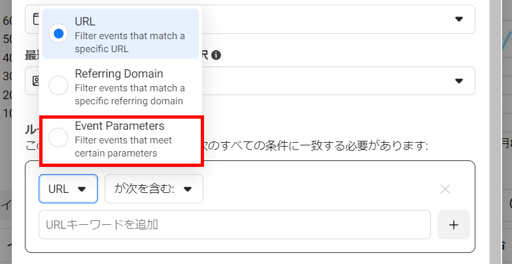Click the plus icon to add keyword
Image resolution: width=512 pixels, height=264 pixels.
coord(454,225)
